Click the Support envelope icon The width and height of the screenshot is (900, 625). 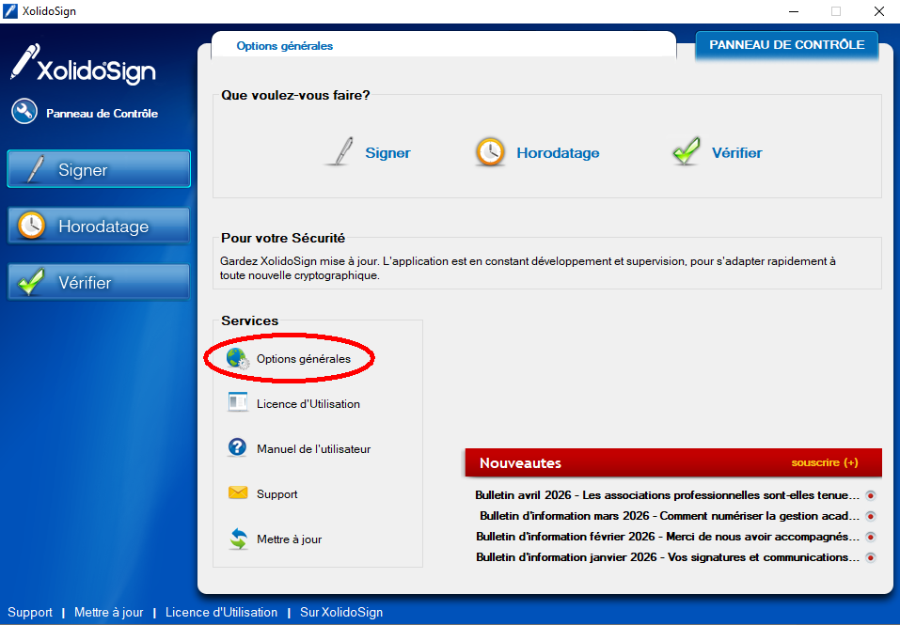(238, 492)
